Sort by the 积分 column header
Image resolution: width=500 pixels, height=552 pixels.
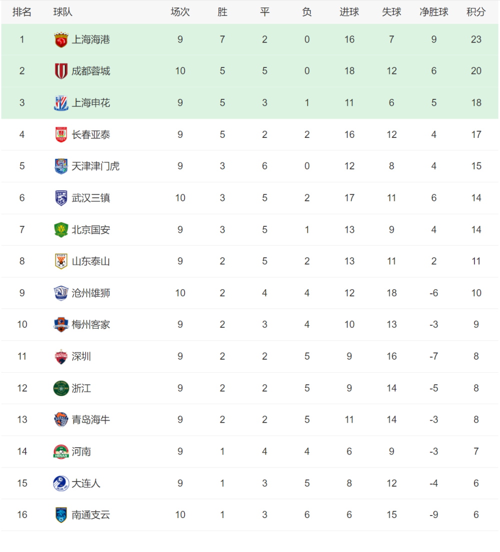[476, 12]
